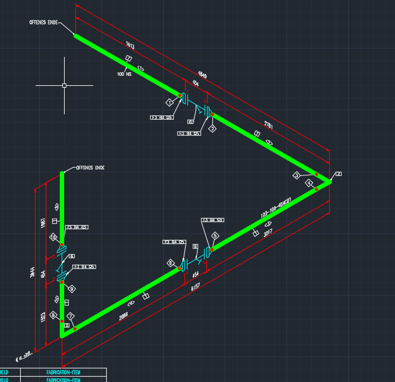
Task: Click the upper FABRICATION-ITEM table cell
Action: [x=63, y=372]
